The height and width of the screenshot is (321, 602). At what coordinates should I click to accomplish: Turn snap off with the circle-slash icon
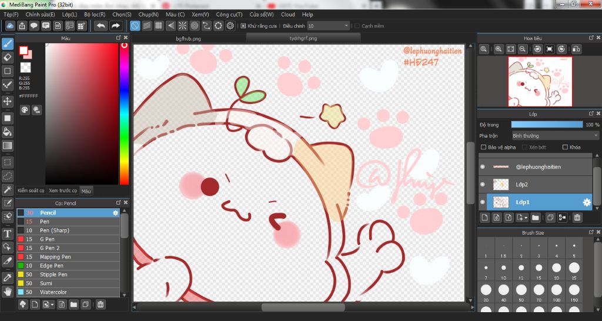(135, 26)
